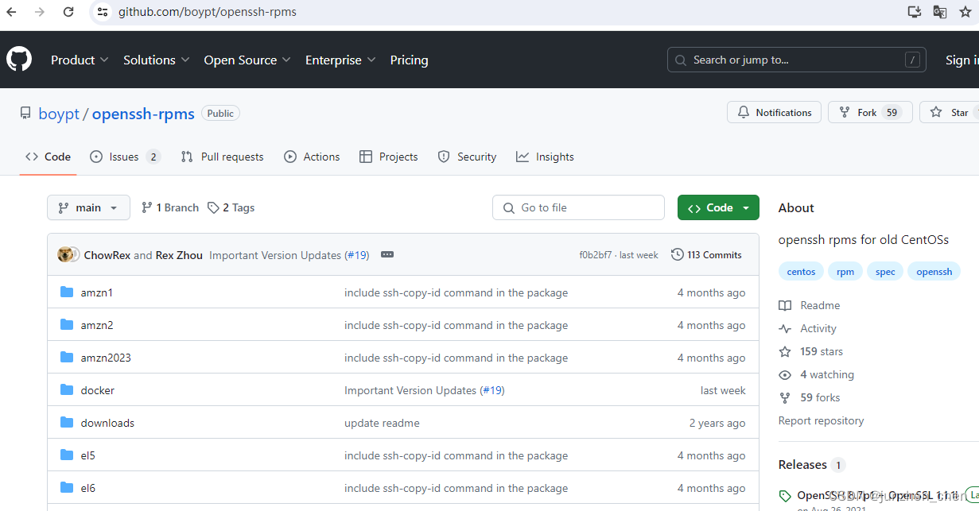View the 59 forks link
Image resolution: width=979 pixels, height=511 pixels.
pyautogui.click(x=809, y=397)
